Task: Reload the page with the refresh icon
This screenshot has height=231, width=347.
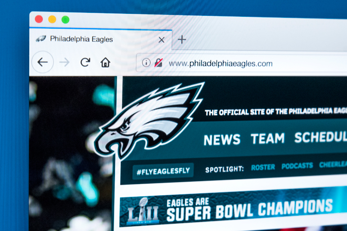Action: click(85, 62)
